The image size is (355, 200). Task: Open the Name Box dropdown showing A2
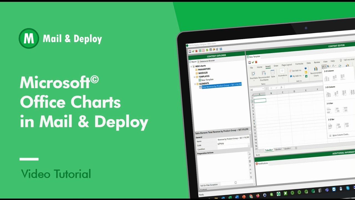(263, 89)
